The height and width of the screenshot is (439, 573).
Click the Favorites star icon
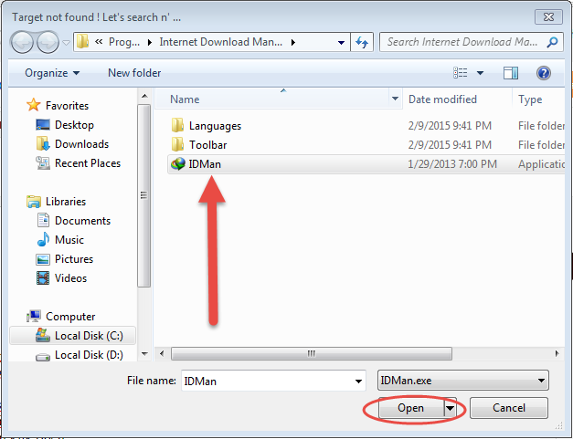tap(33, 105)
